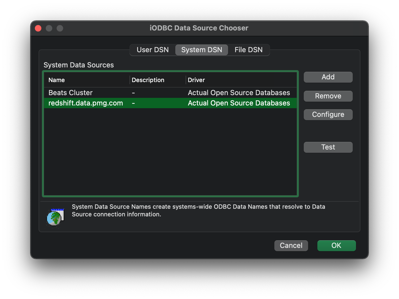Select the Beats Cluster row
The image size is (399, 299).
pyautogui.click(x=170, y=93)
